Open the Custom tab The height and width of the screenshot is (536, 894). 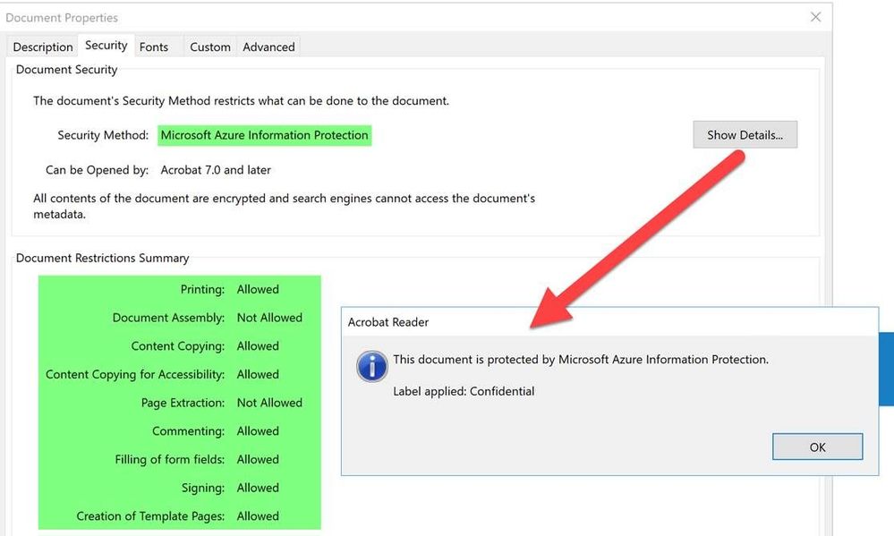point(210,47)
